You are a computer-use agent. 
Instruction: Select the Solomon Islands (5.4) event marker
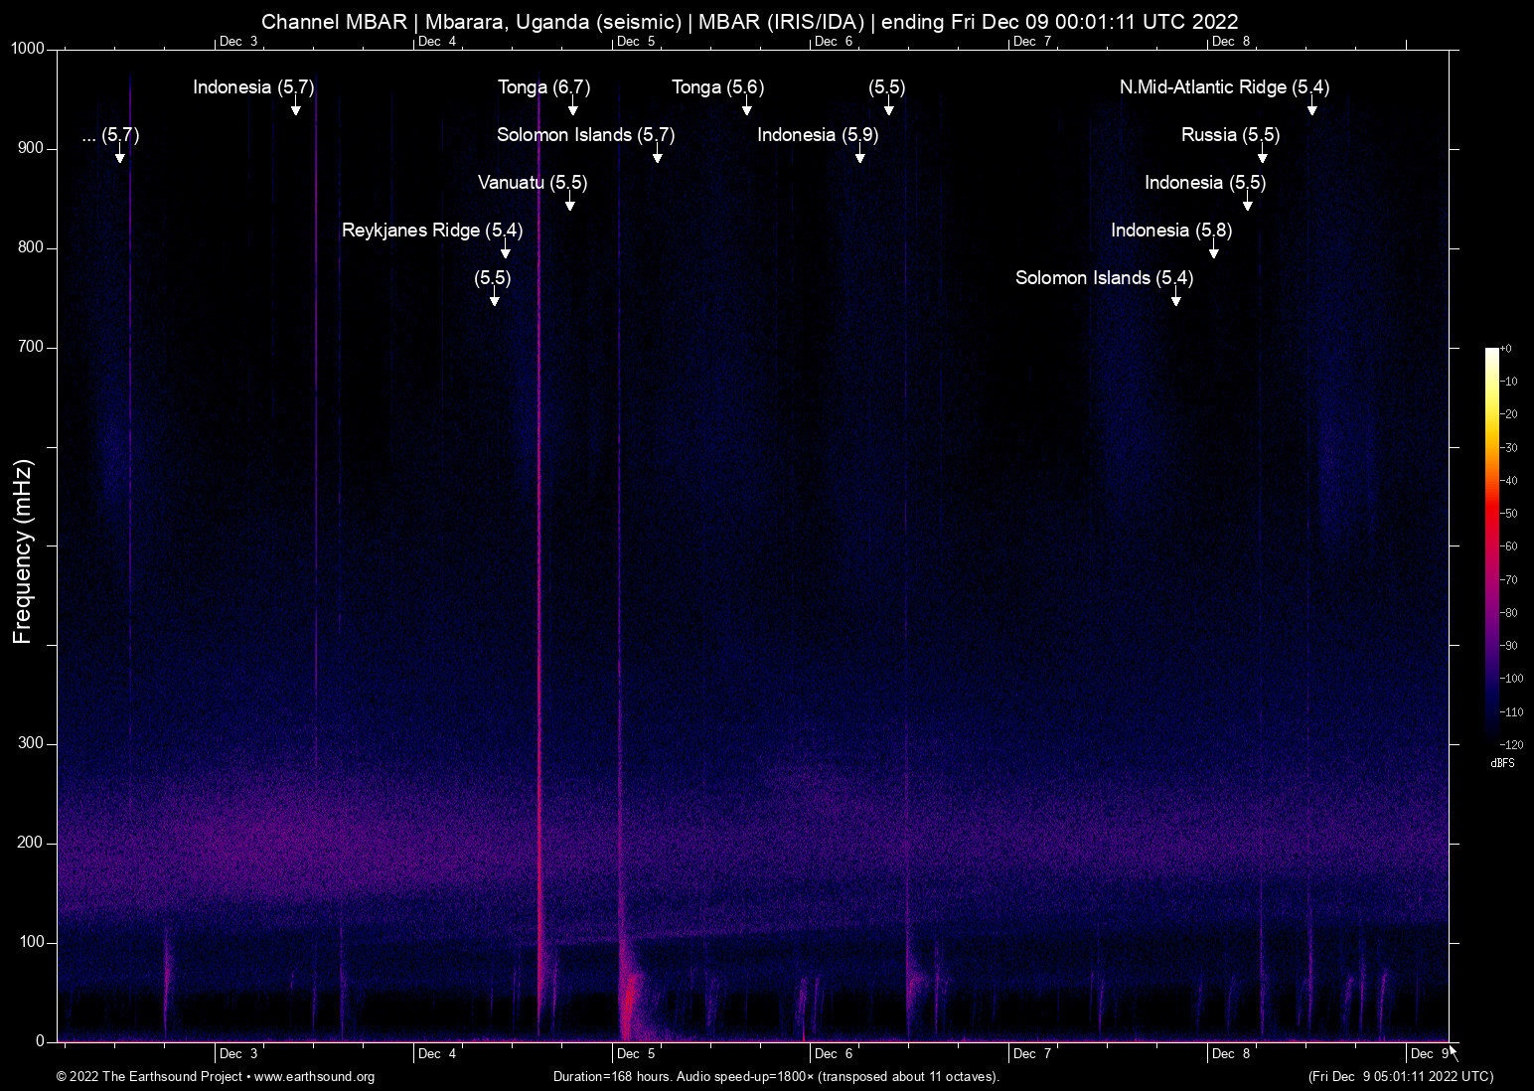(x=1103, y=279)
